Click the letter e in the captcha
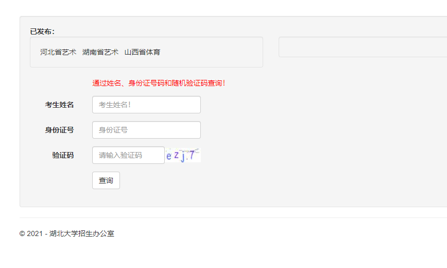The height and width of the screenshot is (268, 447). 169,157
